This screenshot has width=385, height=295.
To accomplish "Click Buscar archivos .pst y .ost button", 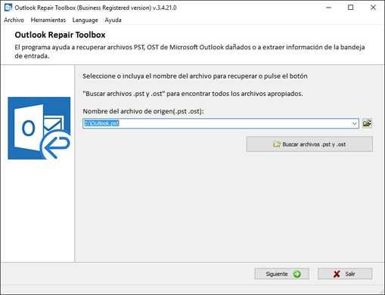I will [x=309, y=144].
